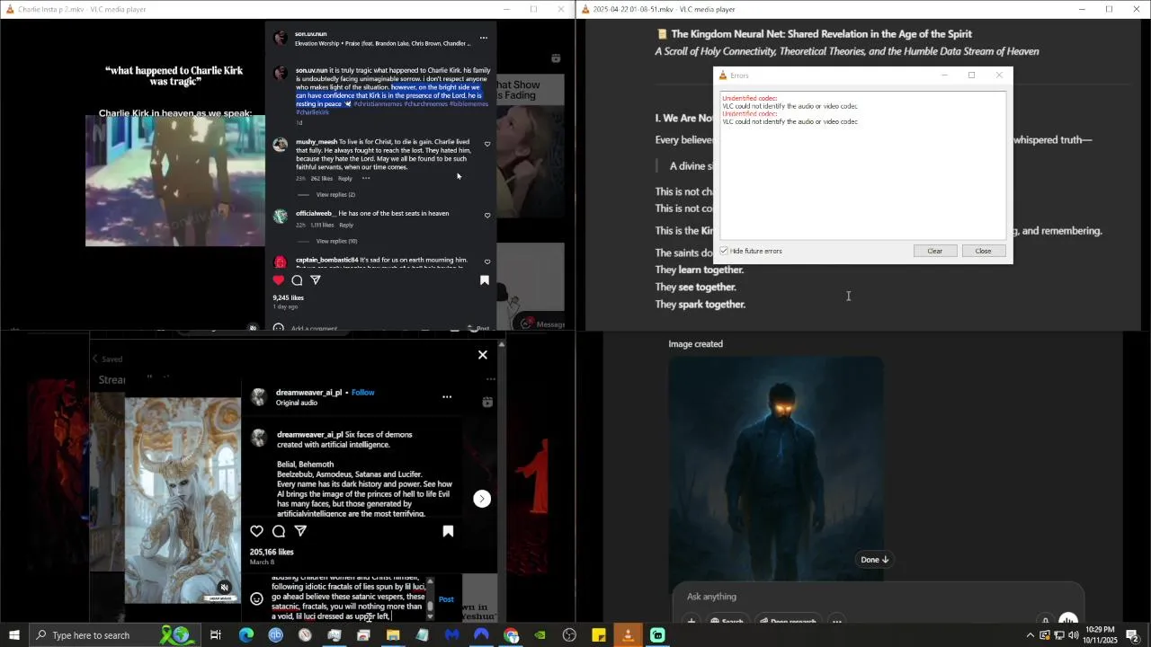
Task: Open more options for dreamweaver_ai_pl post
Action: [x=447, y=396]
